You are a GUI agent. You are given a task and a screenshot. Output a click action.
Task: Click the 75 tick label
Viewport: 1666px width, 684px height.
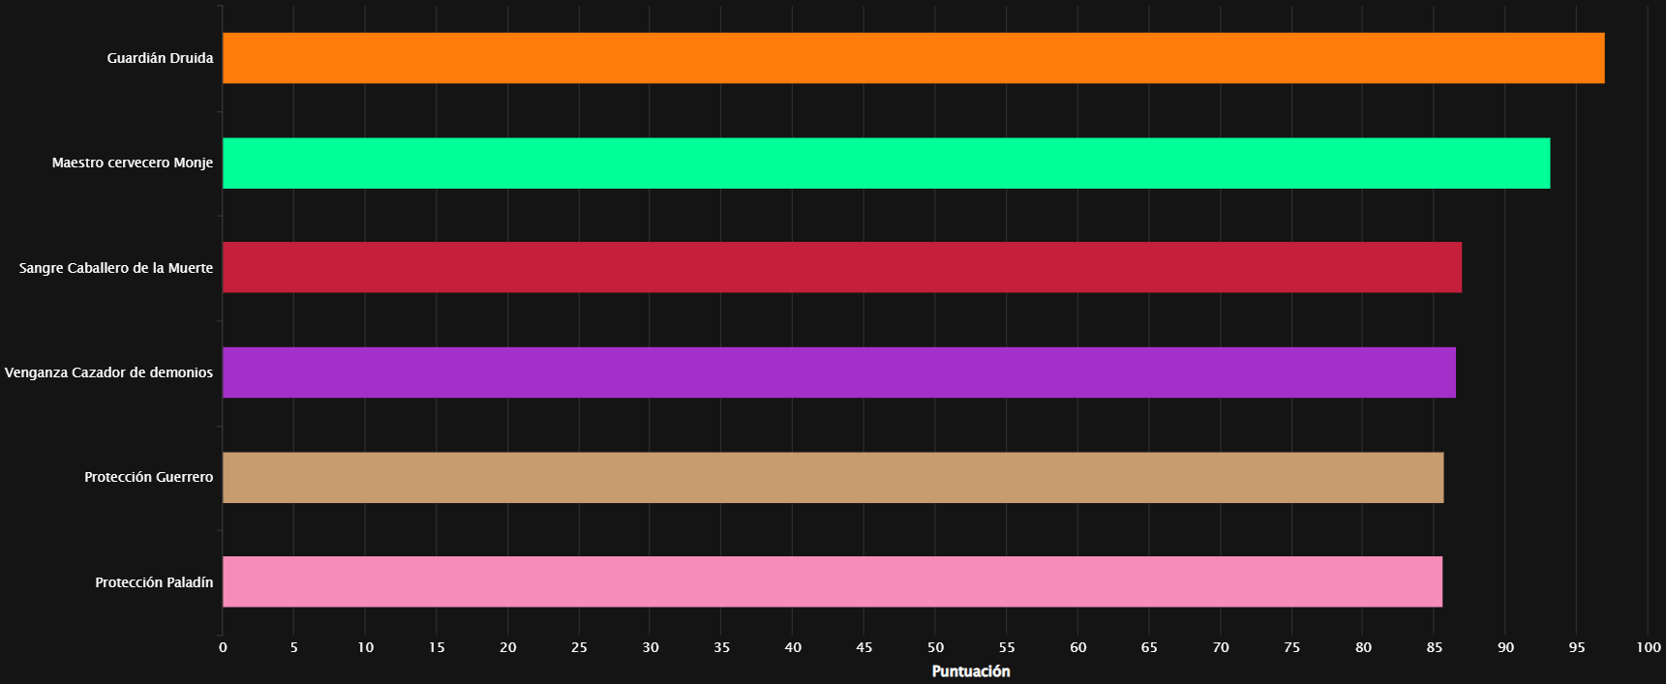point(1292,647)
